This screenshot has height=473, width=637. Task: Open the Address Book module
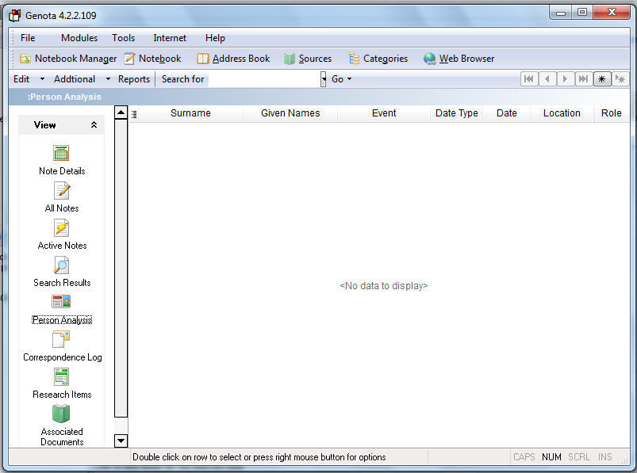[x=233, y=59]
